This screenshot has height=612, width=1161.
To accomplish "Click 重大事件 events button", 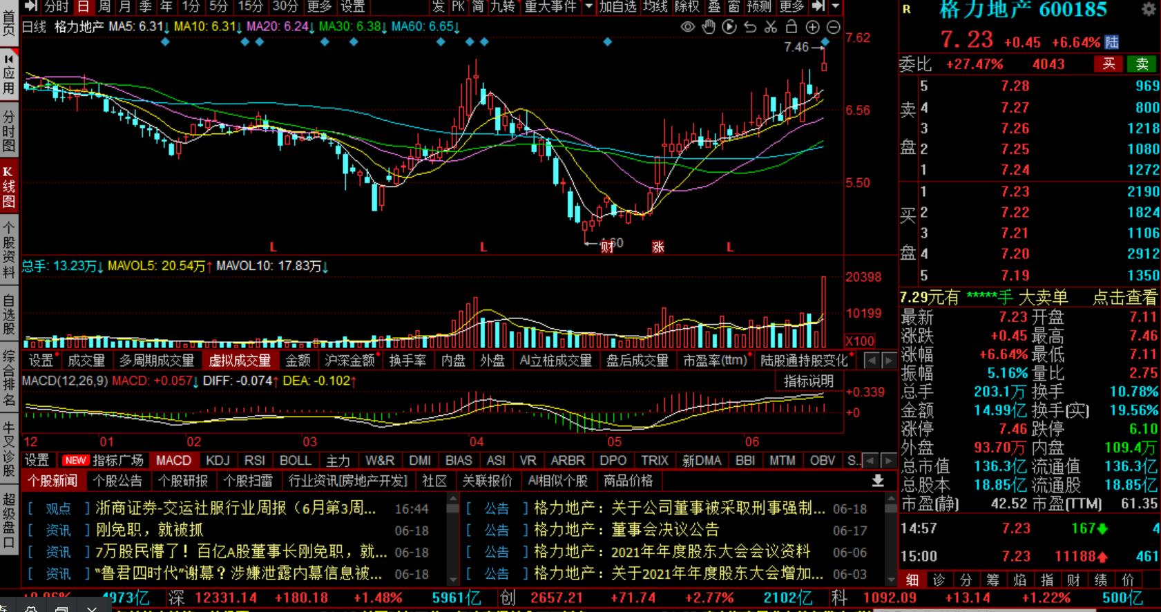I will (x=550, y=7).
